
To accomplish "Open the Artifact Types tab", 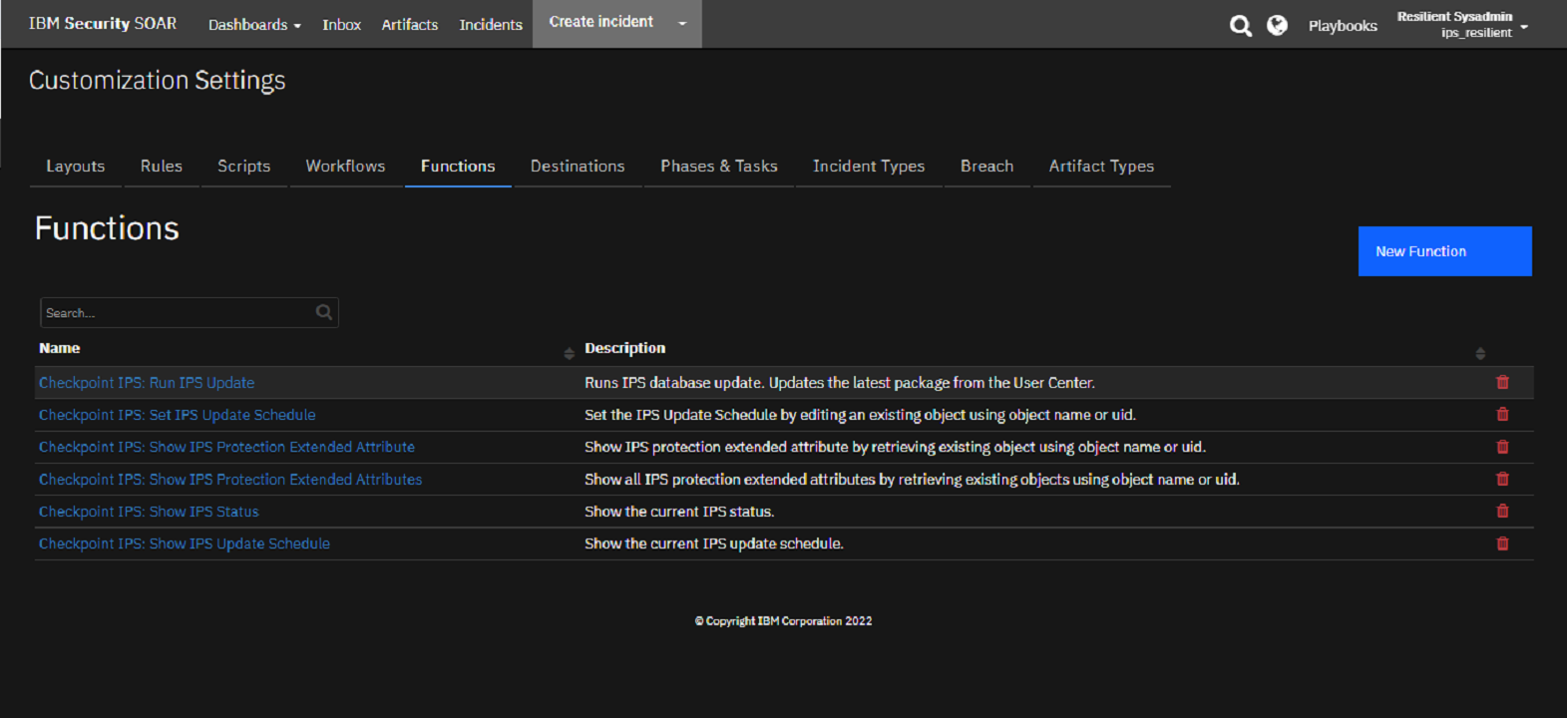I will 1101,166.
